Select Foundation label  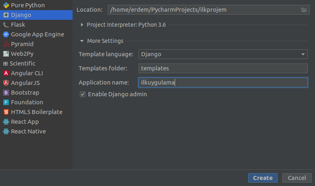coord(27,102)
